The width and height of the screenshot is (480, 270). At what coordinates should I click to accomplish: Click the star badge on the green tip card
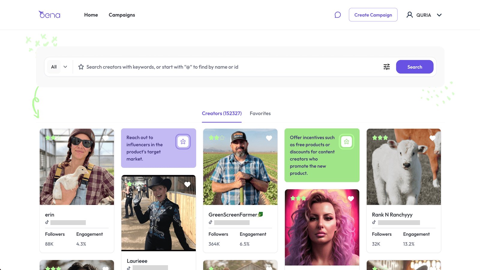(x=346, y=141)
